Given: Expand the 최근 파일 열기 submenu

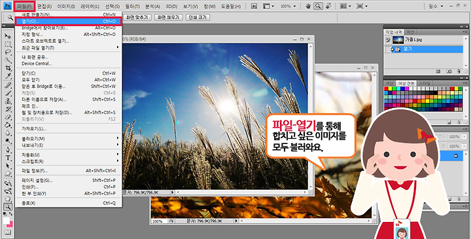Looking at the screenshot, I should coord(69,48).
